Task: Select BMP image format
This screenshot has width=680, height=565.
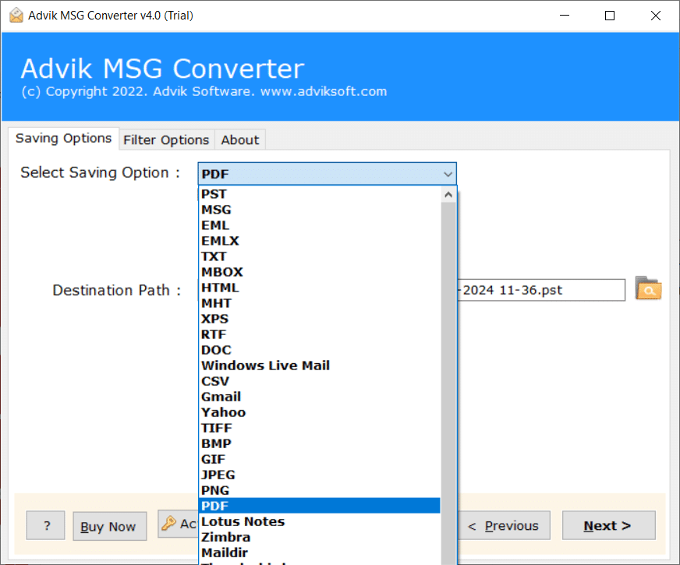Action: click(320, 443)
